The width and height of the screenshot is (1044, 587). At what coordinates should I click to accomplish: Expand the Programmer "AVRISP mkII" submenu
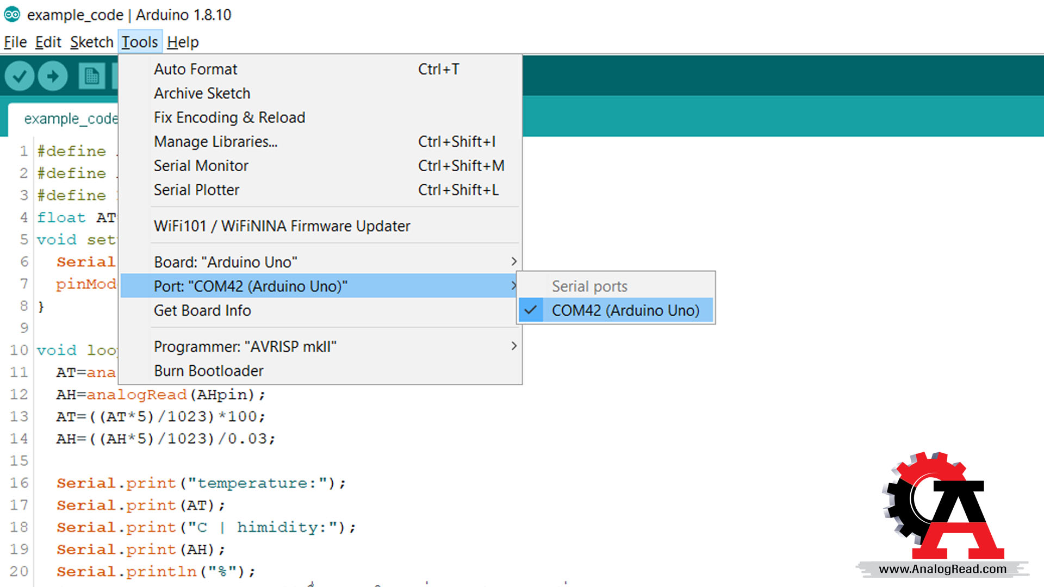point(320,346)
